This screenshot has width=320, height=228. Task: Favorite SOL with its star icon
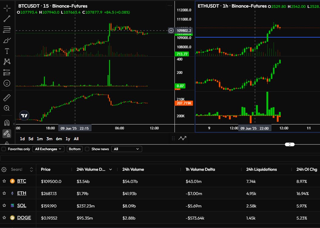[x=4, y=206]
